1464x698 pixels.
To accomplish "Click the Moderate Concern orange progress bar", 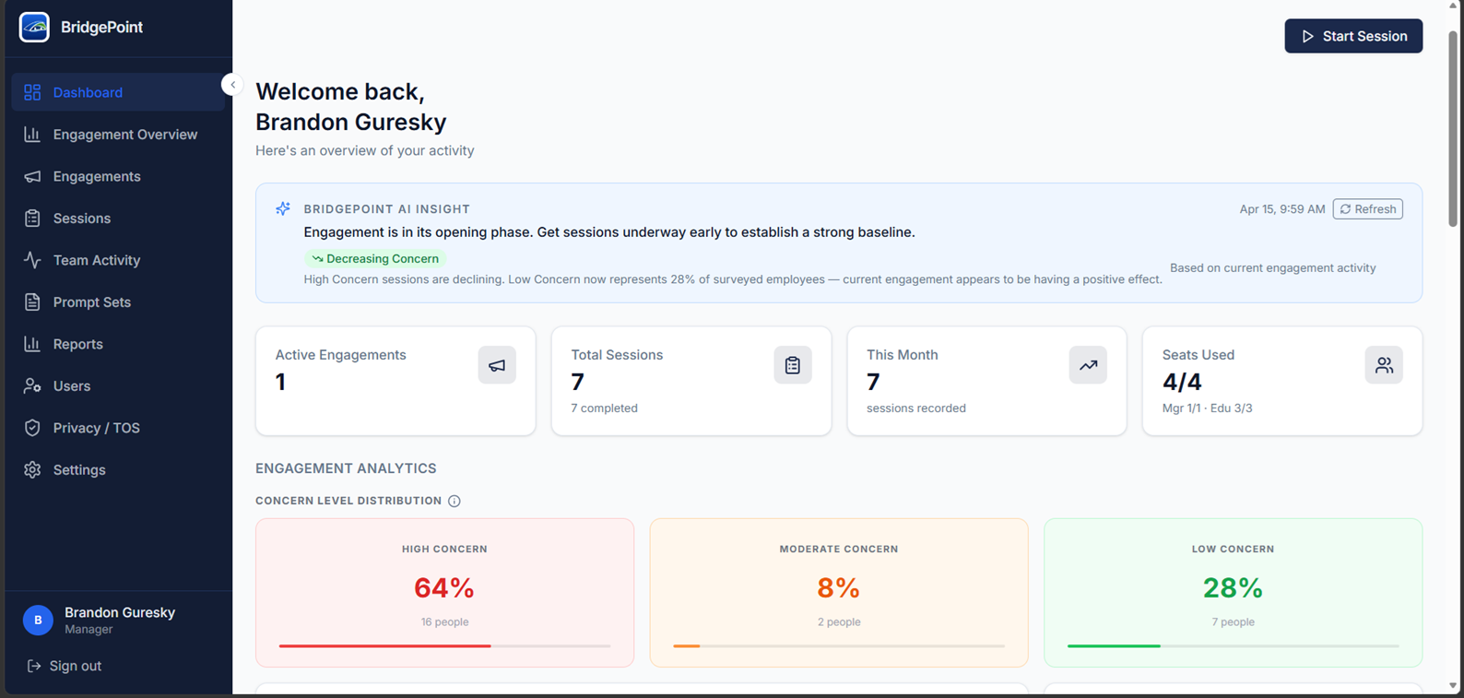I will click(839, 646).
